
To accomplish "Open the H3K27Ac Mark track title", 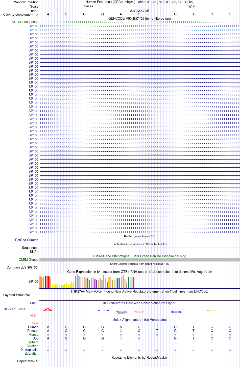I will point(139,292).
